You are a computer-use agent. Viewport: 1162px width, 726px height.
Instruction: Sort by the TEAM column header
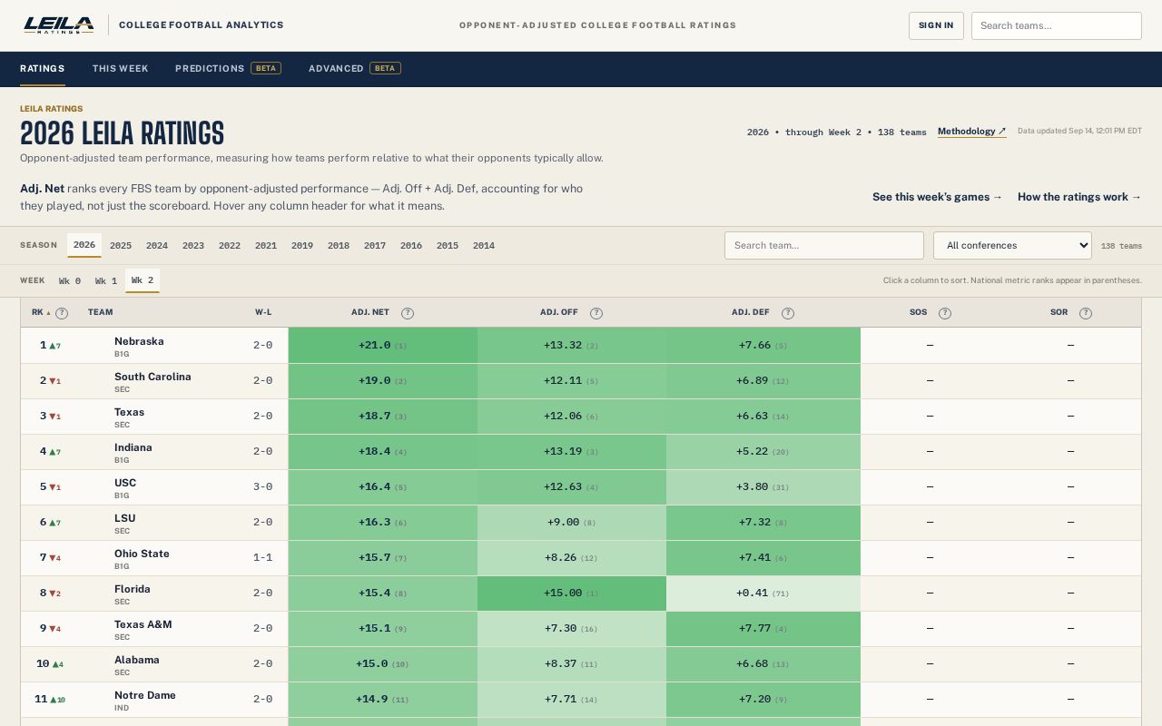pos(101,312)
